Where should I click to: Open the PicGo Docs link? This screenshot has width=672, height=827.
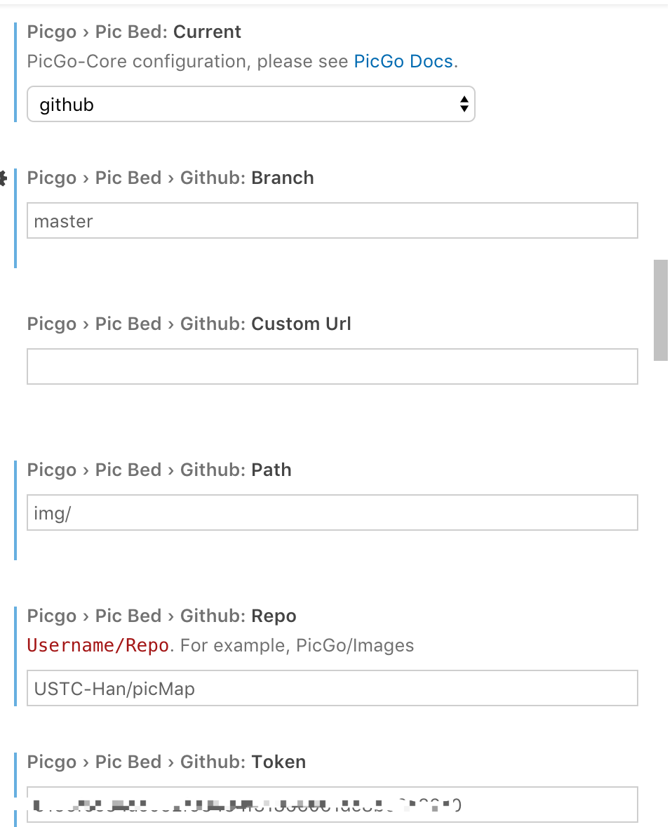tap(403, 62)
